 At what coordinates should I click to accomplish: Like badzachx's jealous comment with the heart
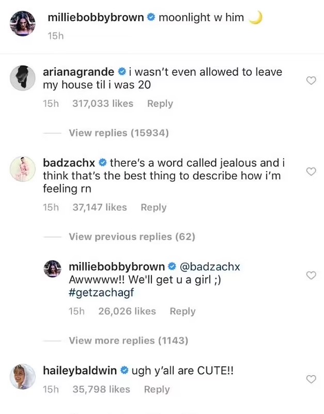click(311, 172)
